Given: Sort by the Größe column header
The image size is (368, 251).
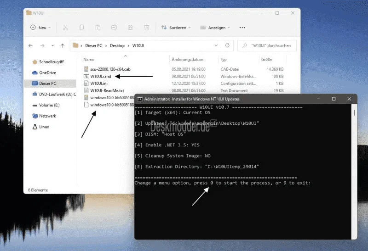Looking at the screenshot, I should pos(267,60).
